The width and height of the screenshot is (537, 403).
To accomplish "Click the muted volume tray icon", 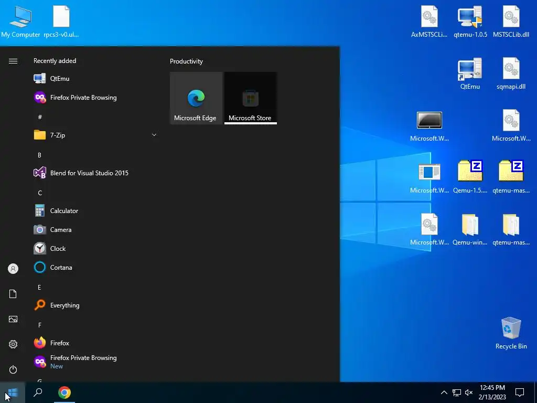I will (x=469, y=393).
